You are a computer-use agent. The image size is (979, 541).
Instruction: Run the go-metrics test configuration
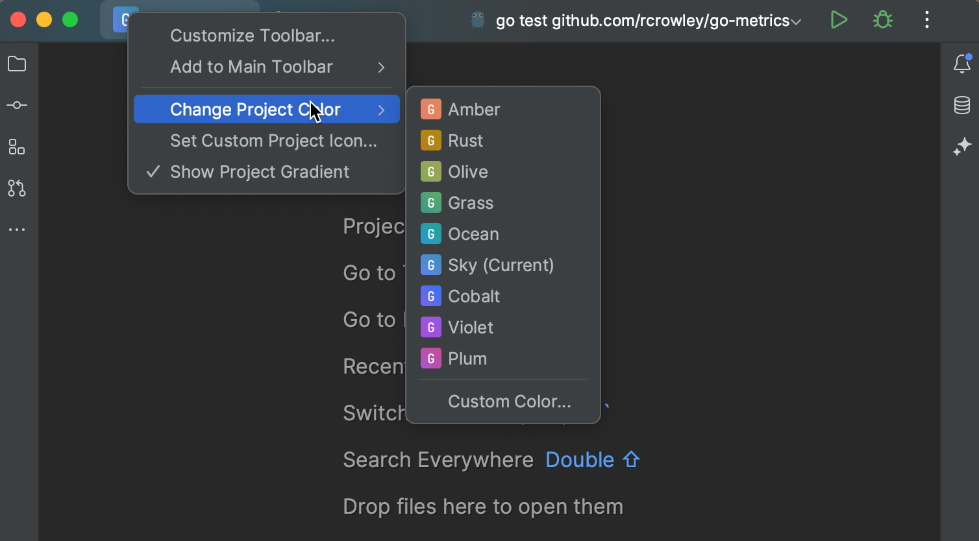tap(838, 19)
